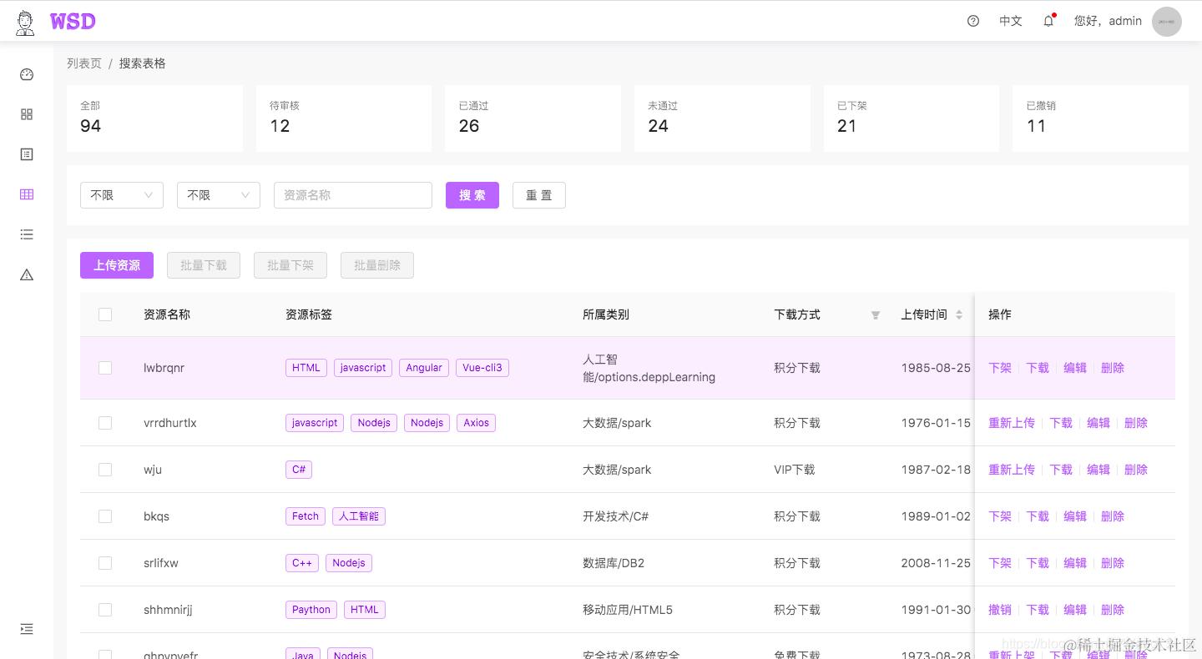
Task: Select the grid/apps icon in sidebar
Action: 26,114
